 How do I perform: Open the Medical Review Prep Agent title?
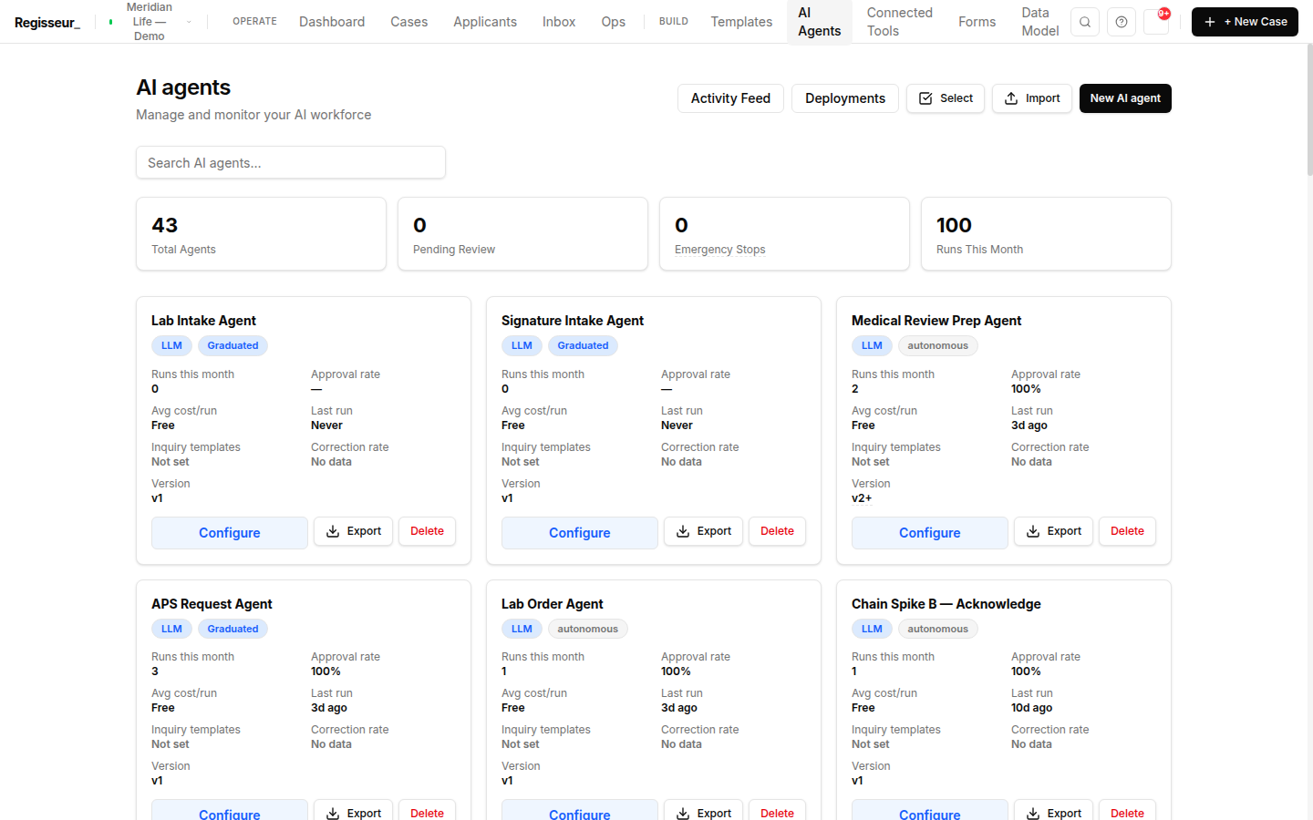click(936, 321)
